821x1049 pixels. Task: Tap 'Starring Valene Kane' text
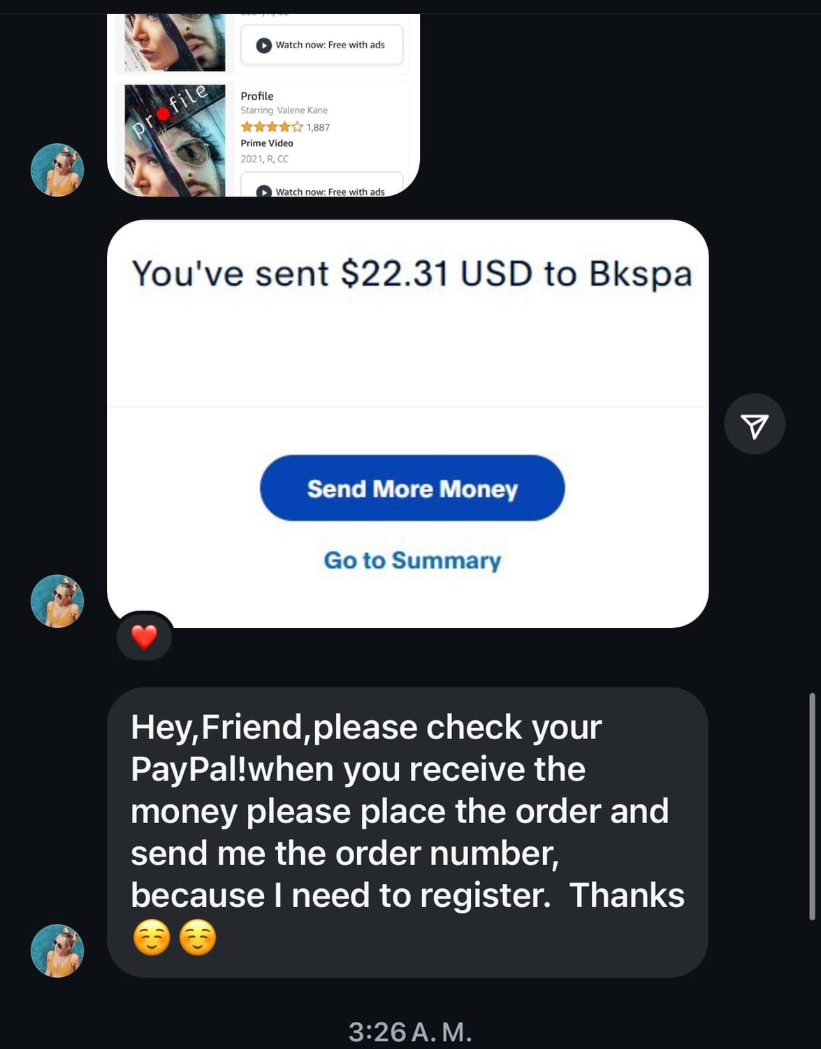284,110
